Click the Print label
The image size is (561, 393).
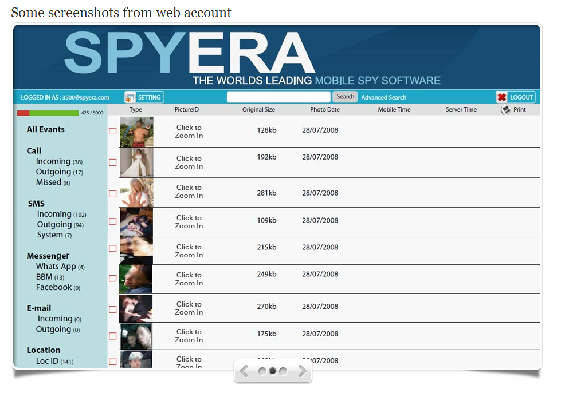click(x=520, y=109)
